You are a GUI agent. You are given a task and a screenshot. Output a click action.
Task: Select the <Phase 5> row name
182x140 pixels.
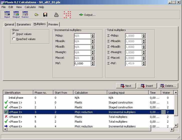tap(16, 122)
